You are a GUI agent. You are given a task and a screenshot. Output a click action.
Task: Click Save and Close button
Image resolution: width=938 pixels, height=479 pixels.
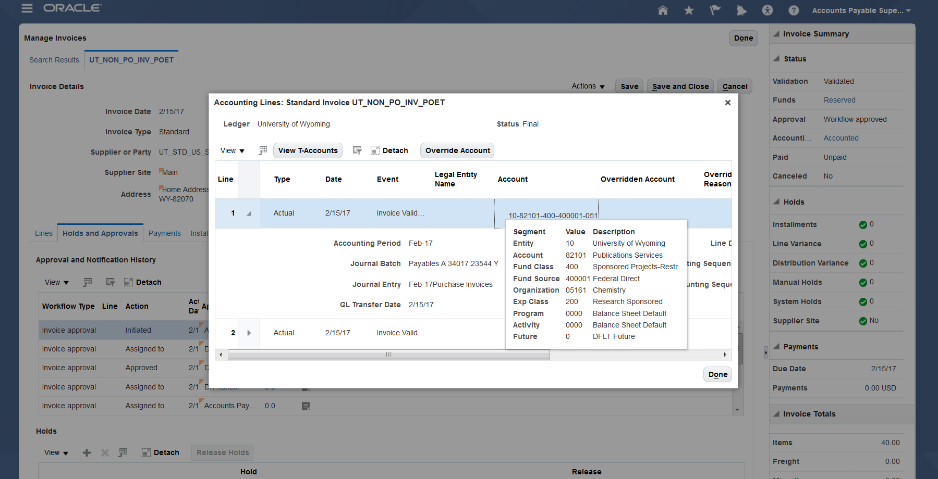click(x=680, y=86)
